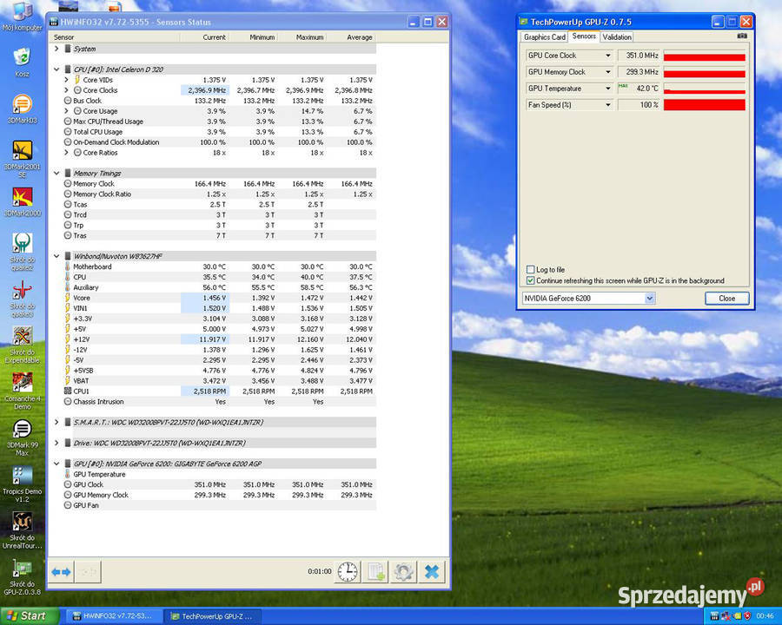Screen dimensions: 782x625
Task: Enable the Log to file checkbox
Action: [x=531, y=270]
